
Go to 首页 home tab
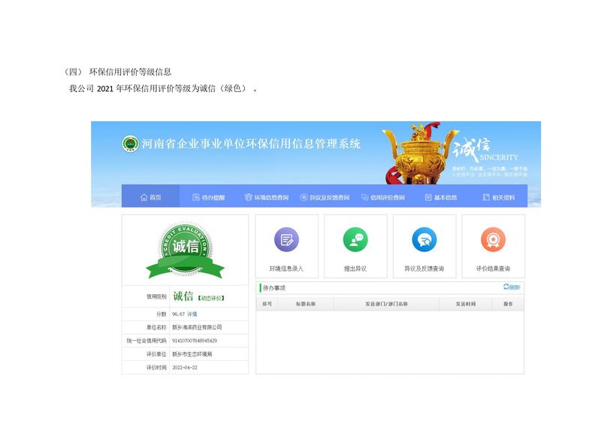[x=151, y=197]
